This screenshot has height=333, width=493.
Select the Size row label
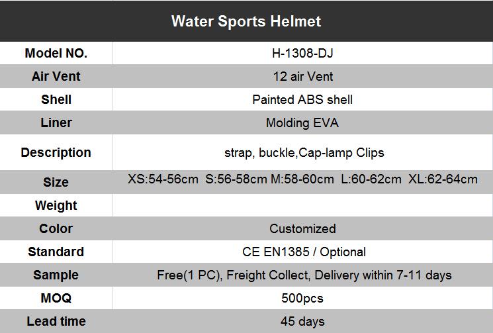tap(56, 182)
